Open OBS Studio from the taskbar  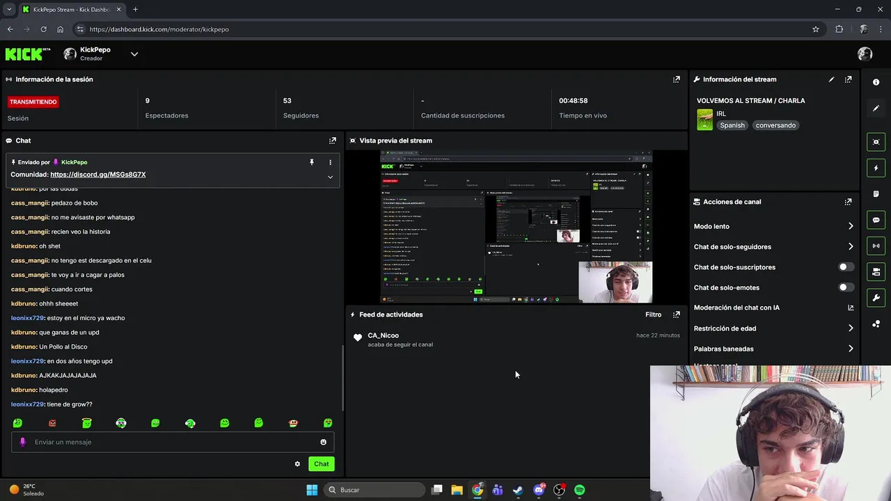click(559, 490)
